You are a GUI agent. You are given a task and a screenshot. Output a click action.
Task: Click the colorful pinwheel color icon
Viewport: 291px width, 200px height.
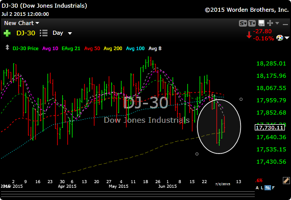coord(280,38)
